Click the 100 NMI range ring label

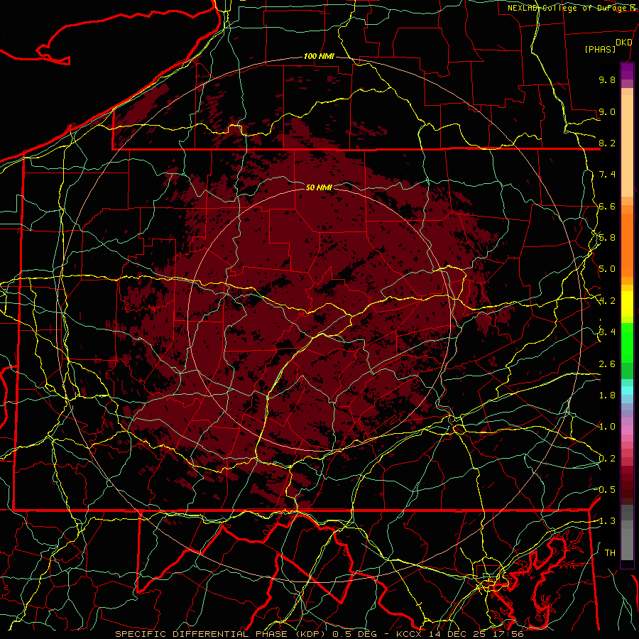tap(319, 56)
